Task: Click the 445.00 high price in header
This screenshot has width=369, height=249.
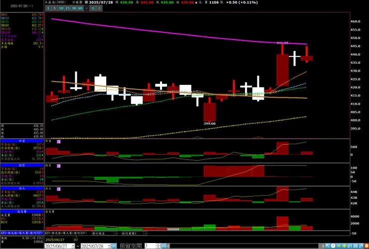Action: click(147, 2)
